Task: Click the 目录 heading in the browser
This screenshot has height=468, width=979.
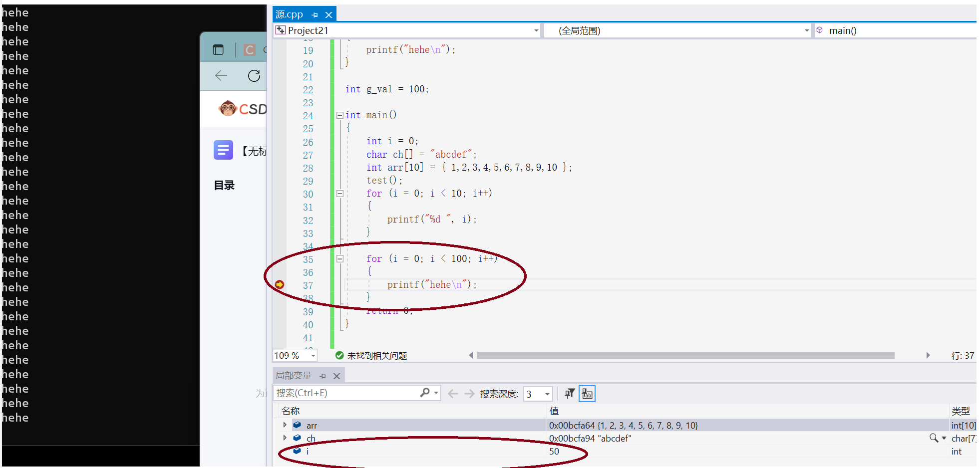Action: pyautogui.click(x=224, y=186)
